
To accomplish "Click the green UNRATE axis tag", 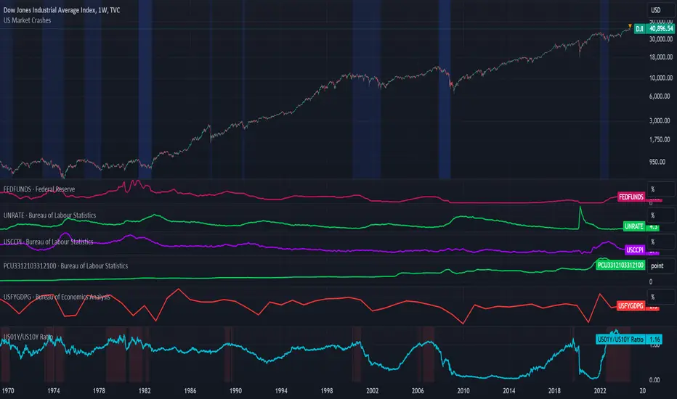I will (634, 226).
